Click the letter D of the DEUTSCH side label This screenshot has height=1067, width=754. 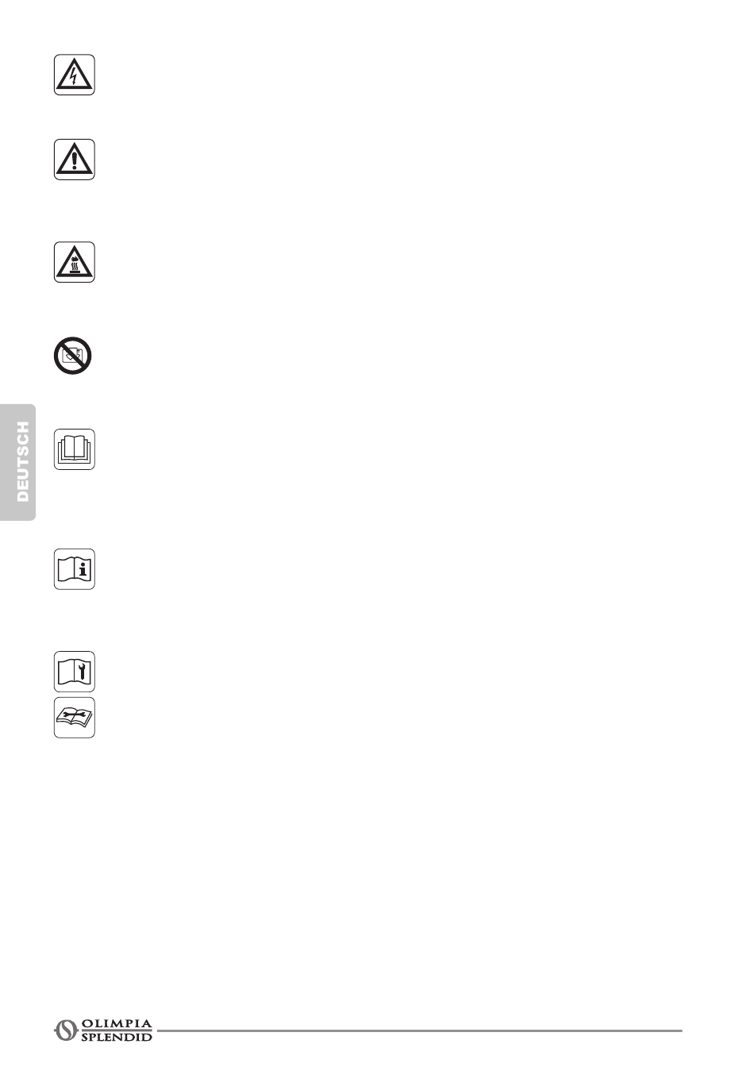[22, 496]
